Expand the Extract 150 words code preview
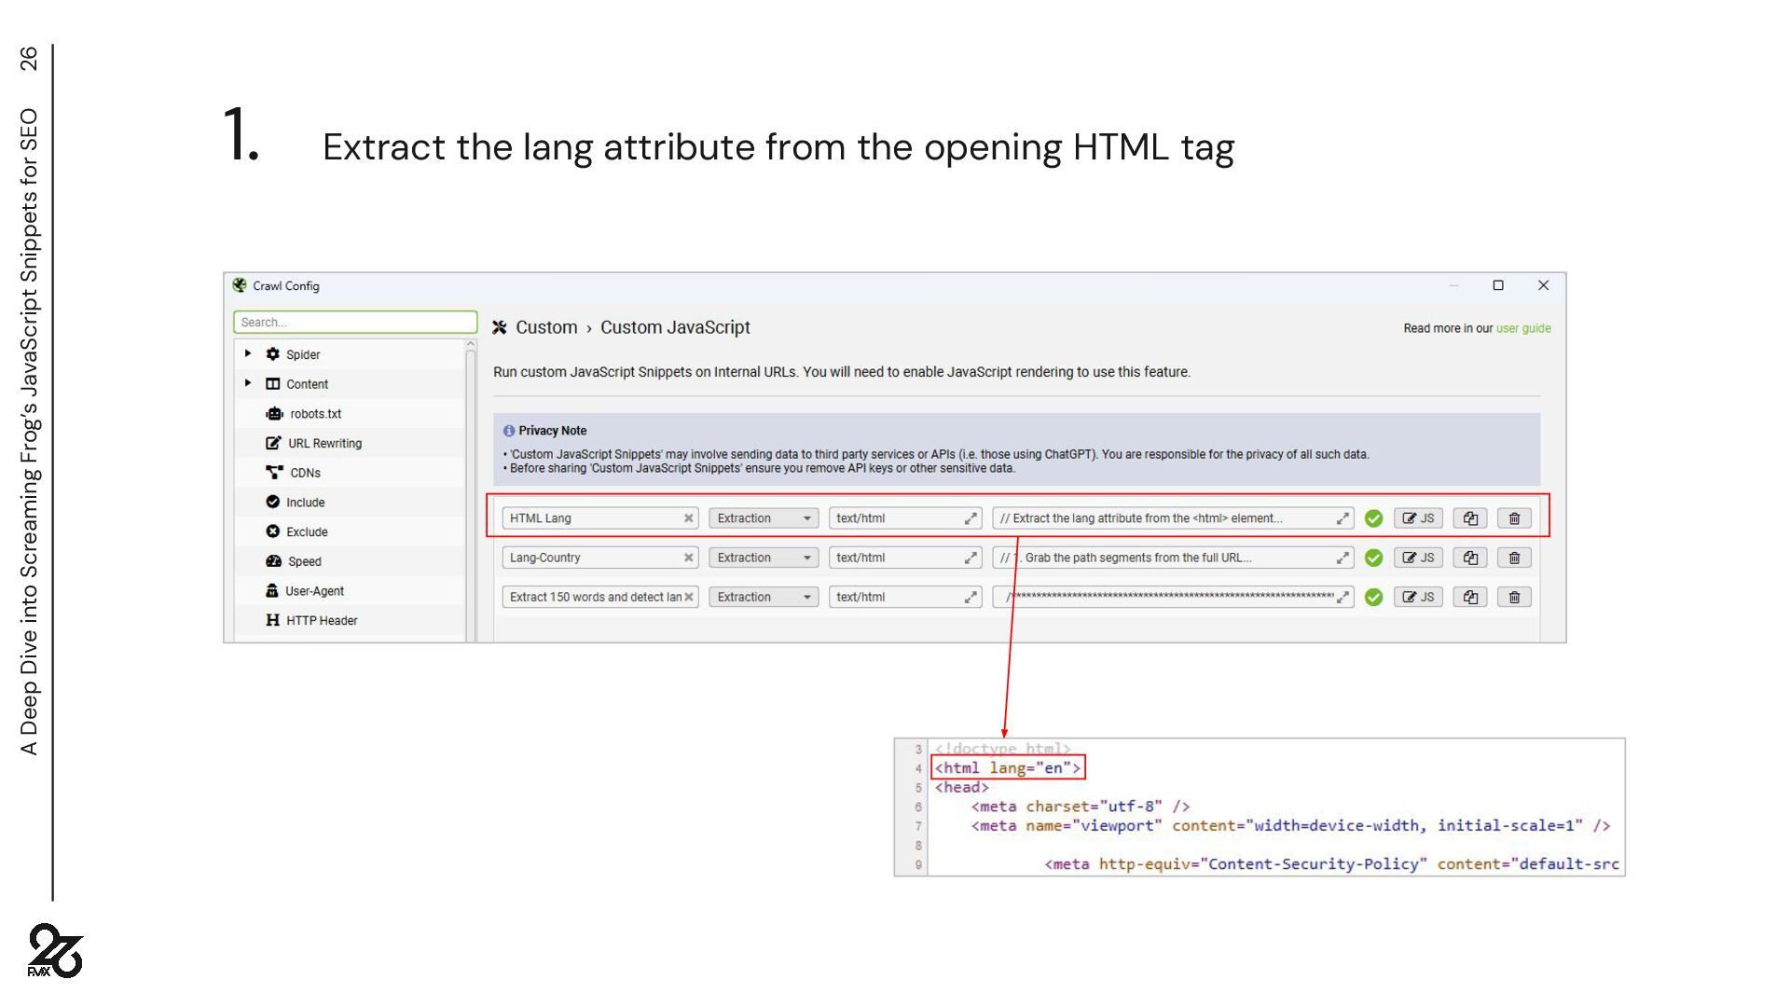This screenshot has width=1790, height=1007. [x=1342, y=597]
